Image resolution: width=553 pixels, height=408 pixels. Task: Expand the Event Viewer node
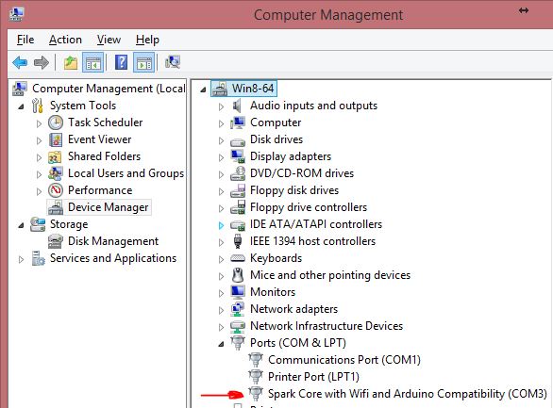[x=39, y=140]
